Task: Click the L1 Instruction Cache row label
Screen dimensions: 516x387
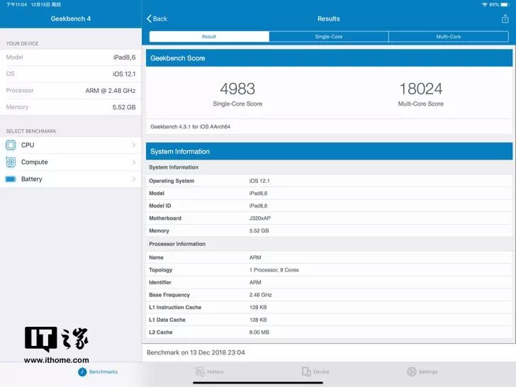Action: tap(175, 308)
